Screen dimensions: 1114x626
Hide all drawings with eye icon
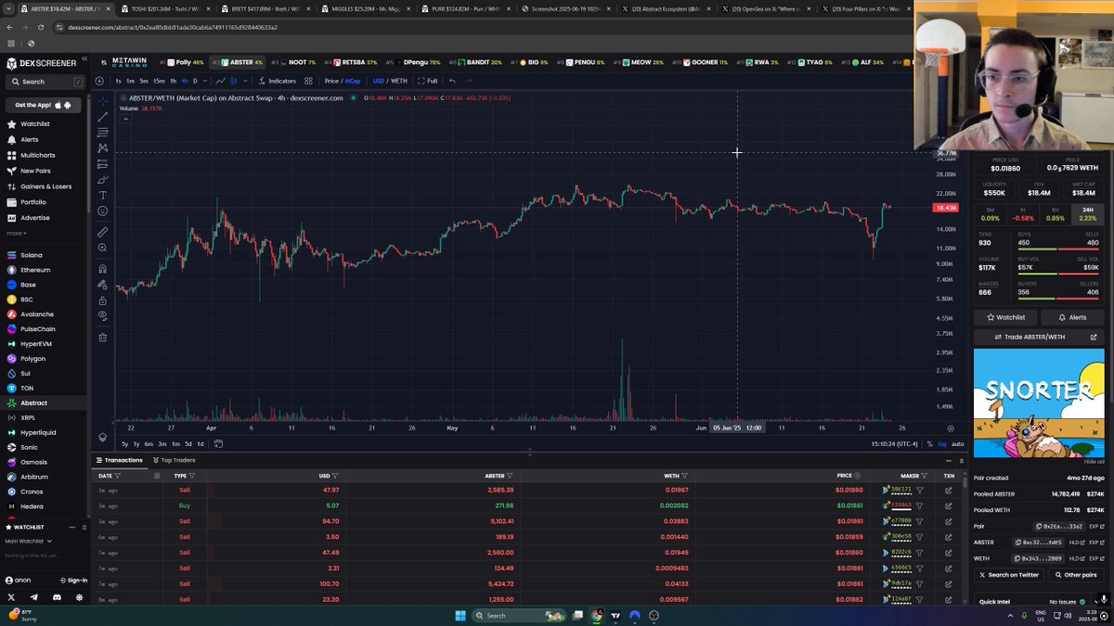102,315
